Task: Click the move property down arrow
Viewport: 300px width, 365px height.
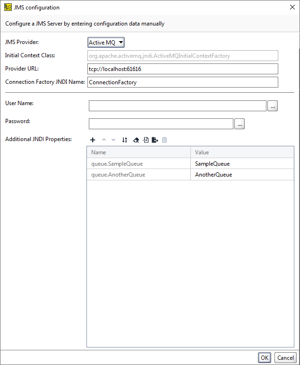Action: (113, 140)
